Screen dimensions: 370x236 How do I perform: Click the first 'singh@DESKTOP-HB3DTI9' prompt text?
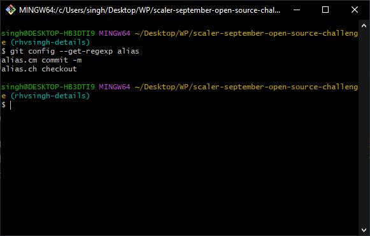click(x=48, y=33)
